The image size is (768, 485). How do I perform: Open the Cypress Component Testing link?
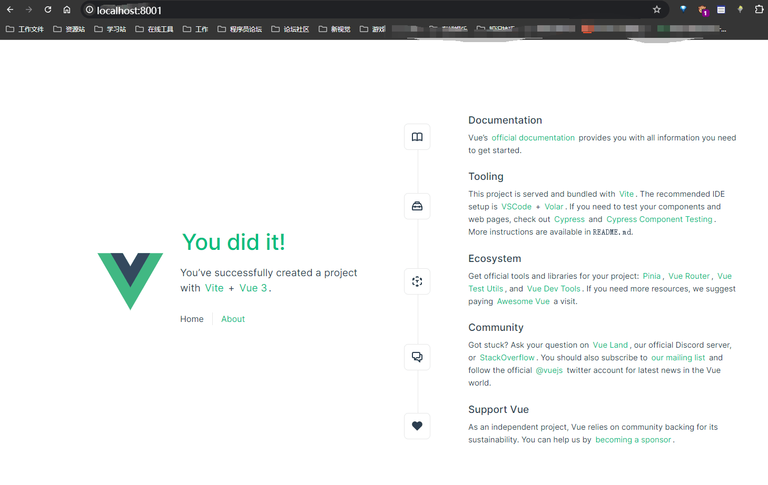[659, 219]
